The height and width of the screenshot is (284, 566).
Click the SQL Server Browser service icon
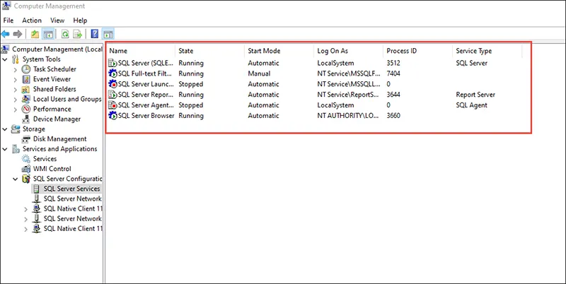pyautogui.click(x=113, y=116)
